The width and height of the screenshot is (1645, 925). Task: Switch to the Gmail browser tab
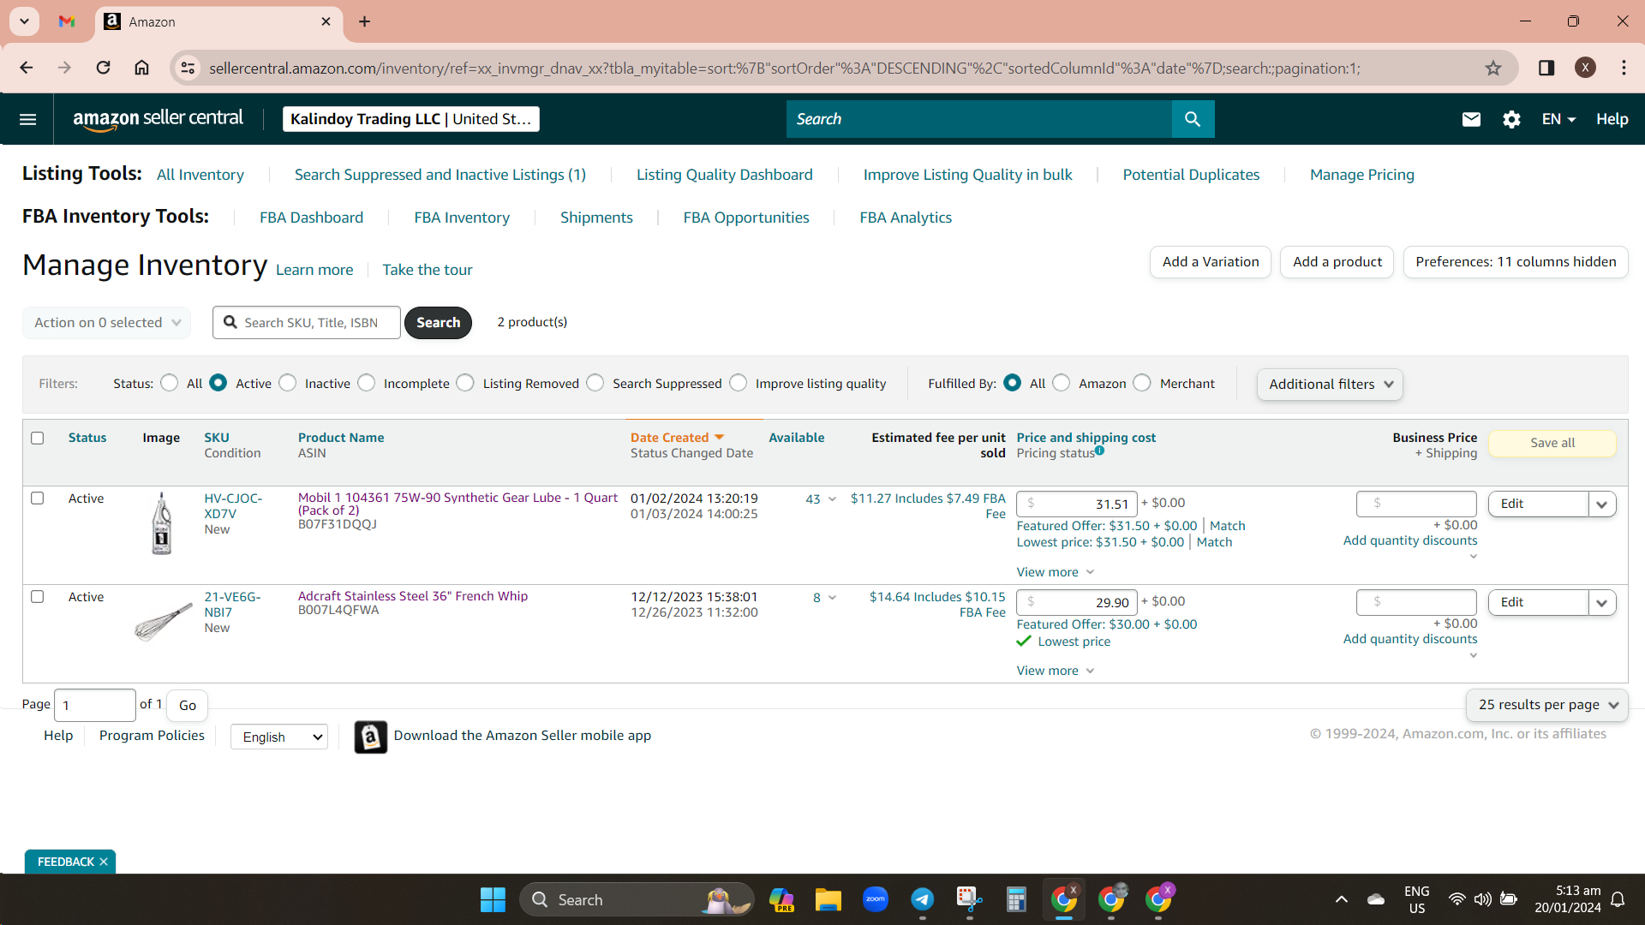point(67,21)
